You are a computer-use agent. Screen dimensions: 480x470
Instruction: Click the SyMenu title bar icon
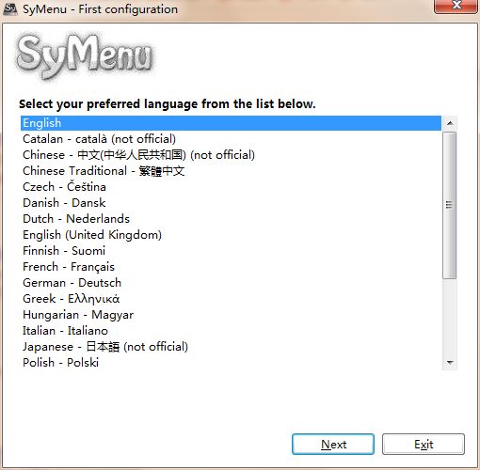[x=9, y=8]
